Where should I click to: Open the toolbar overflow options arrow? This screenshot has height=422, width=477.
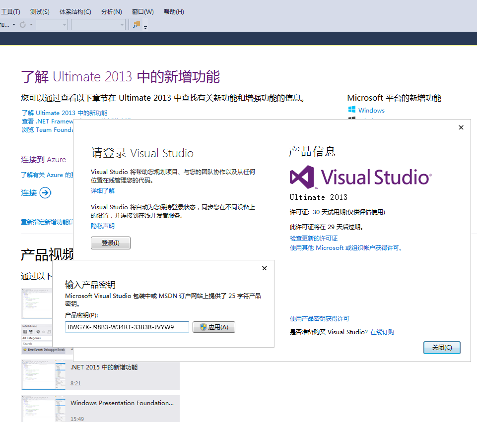(145, 27)
